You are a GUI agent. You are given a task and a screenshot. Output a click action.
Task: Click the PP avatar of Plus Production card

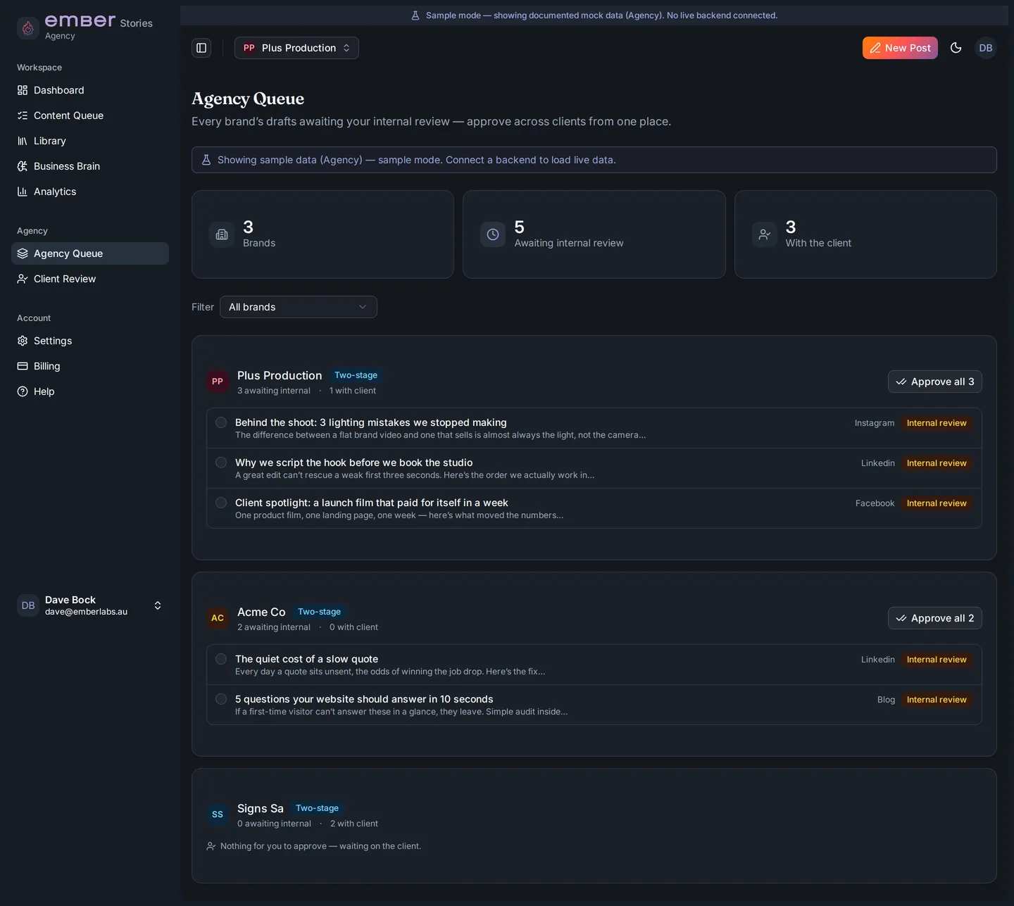point(218,382)
